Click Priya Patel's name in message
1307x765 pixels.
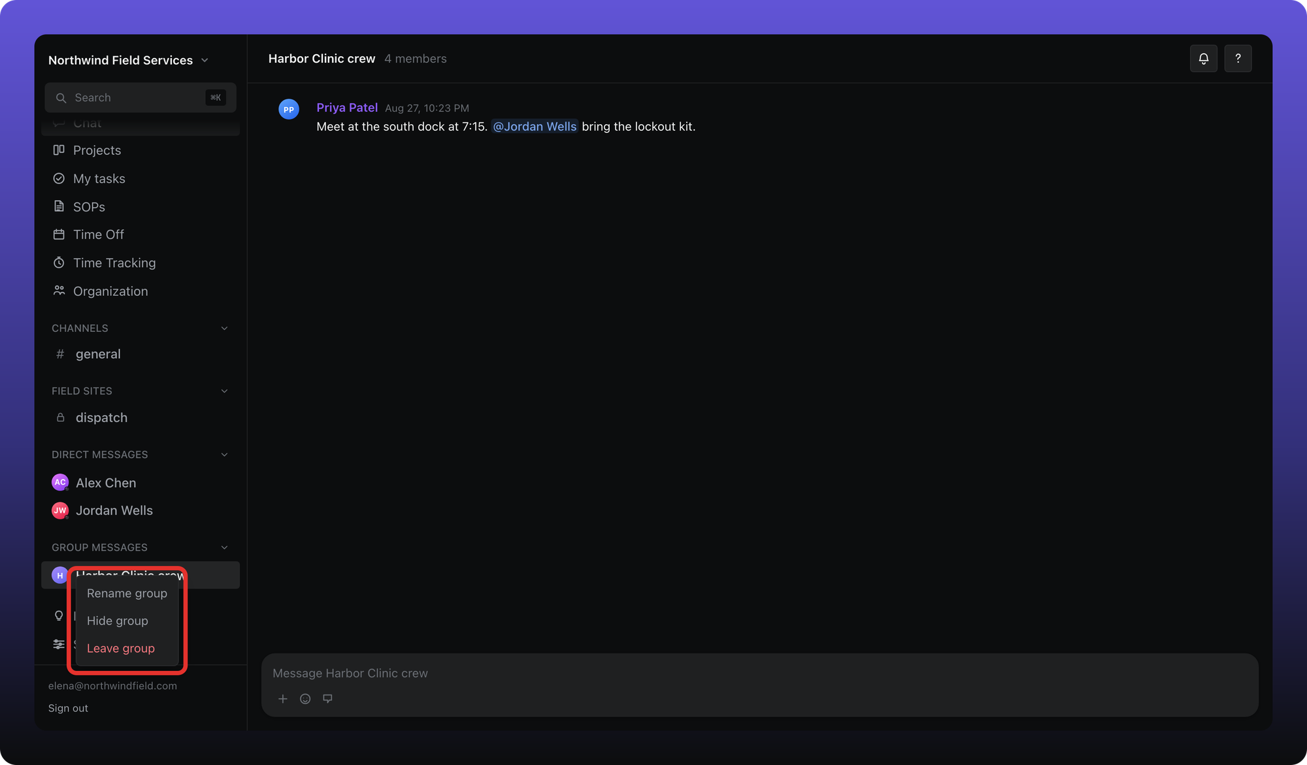(x=347, y=108)
